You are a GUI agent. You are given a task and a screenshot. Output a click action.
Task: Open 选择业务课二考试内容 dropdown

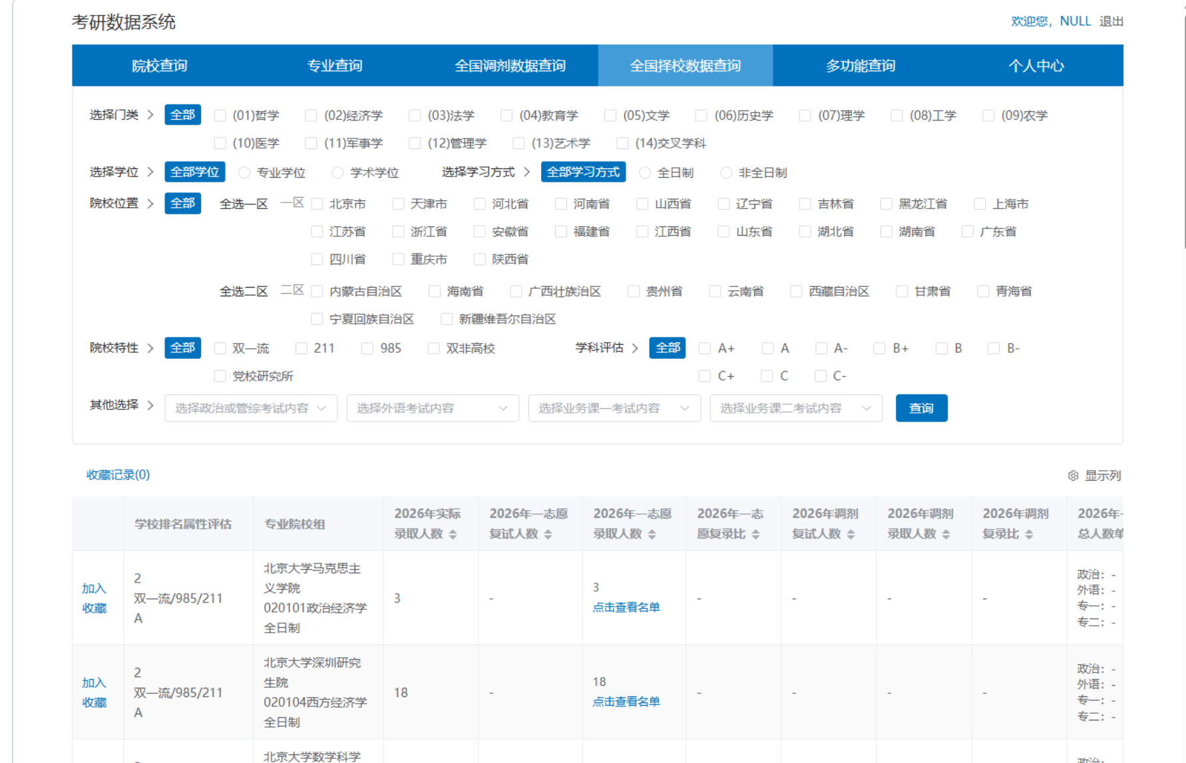pyautogui.click(x=796, y=408)
